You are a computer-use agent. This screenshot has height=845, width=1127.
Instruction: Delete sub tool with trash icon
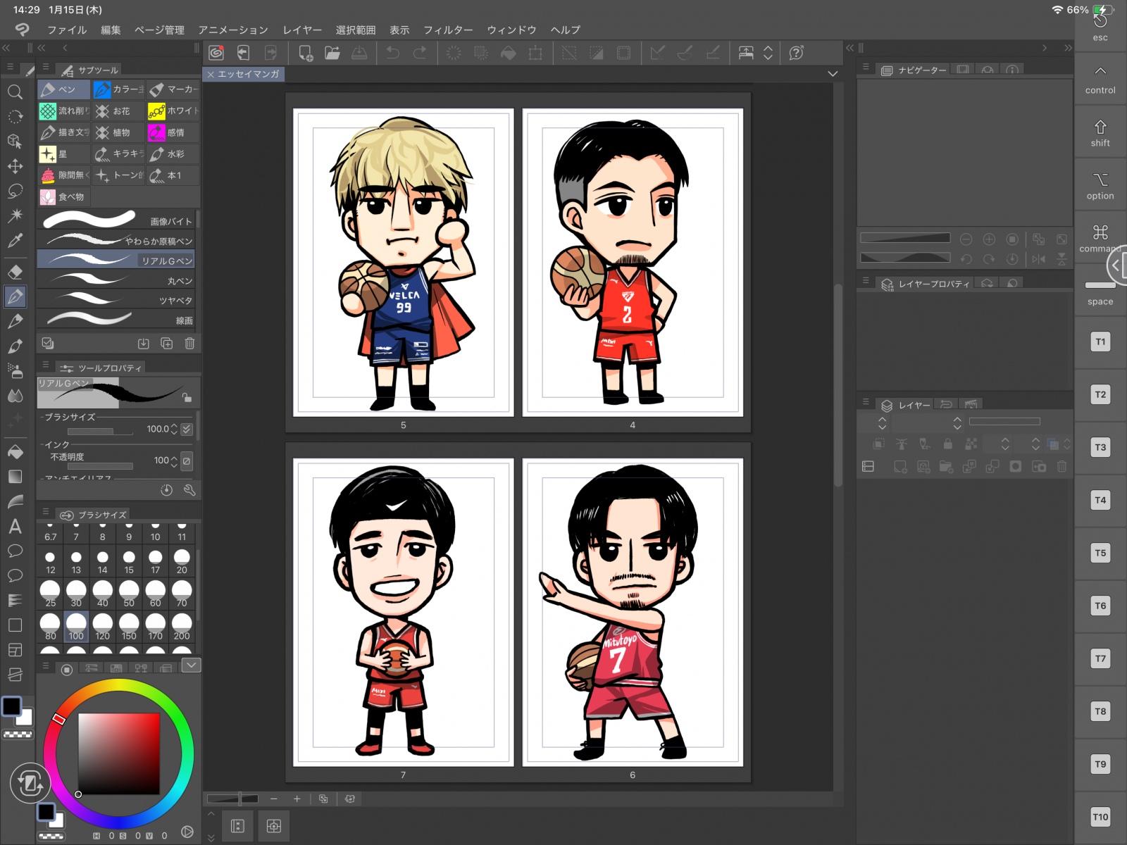pyautogui.click(x=189, y=344)
